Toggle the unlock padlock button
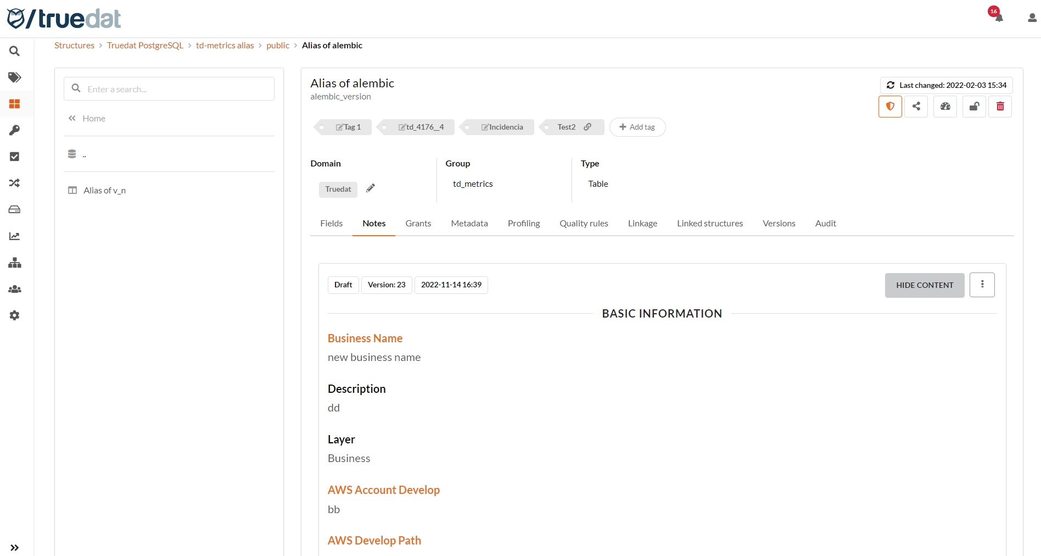Viewport: 1041px width, 556px height. (x=974, y=107)
